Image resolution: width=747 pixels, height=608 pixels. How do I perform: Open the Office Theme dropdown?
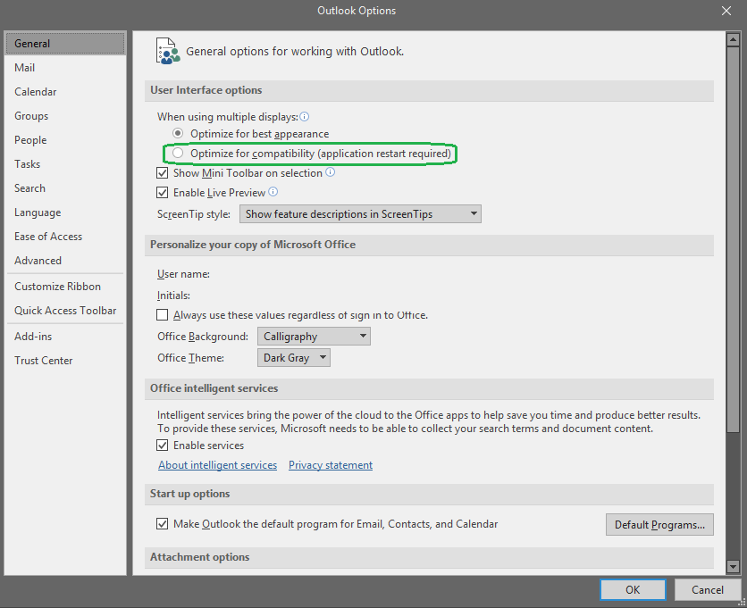coord(294,357)
